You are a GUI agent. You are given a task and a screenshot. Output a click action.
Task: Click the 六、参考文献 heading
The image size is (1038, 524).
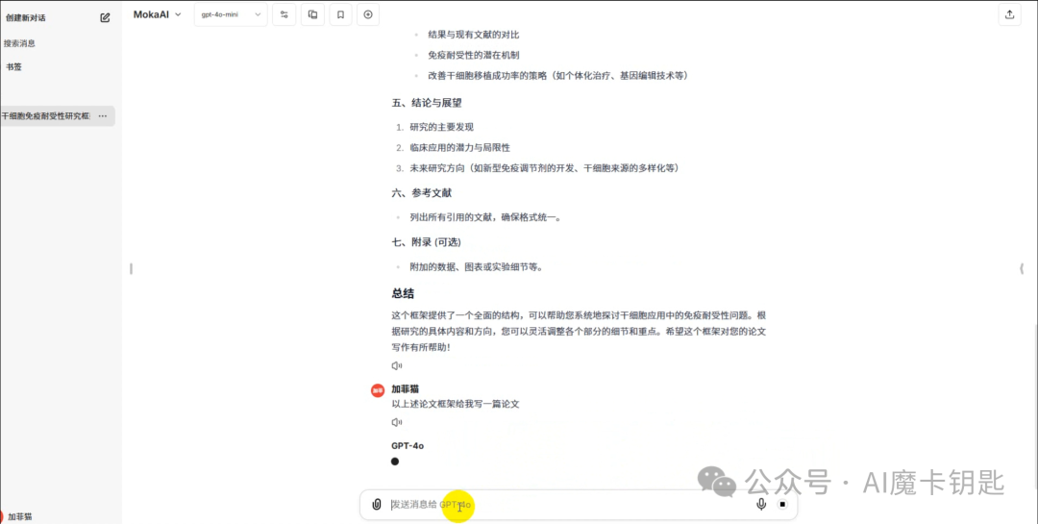[x=422, y=192]
